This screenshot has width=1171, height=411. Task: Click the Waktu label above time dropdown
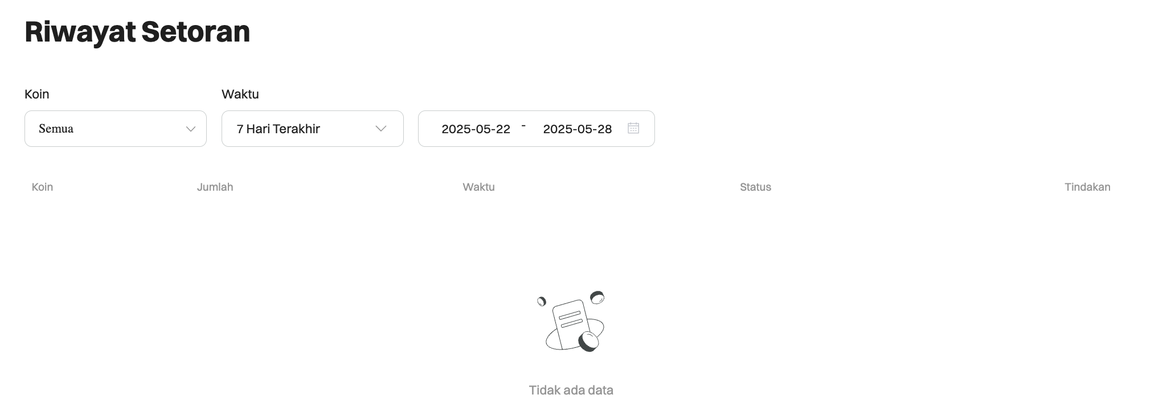pos(240,94)
